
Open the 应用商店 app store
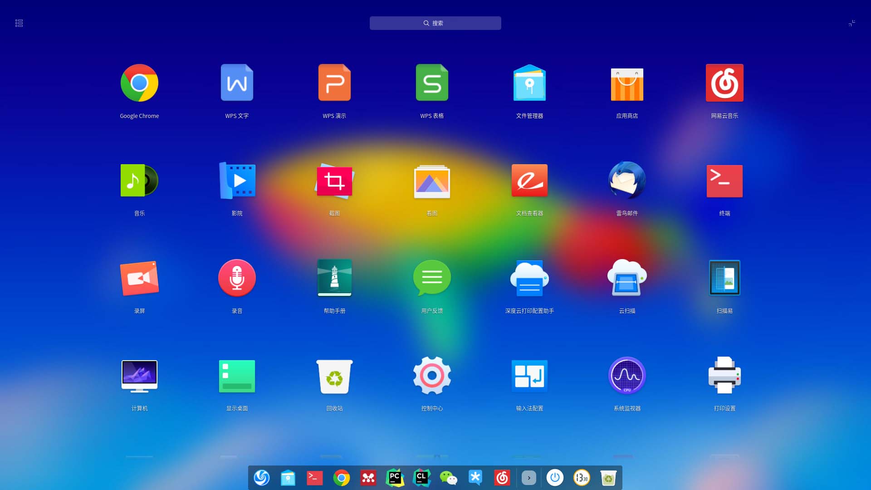[627, 84]
